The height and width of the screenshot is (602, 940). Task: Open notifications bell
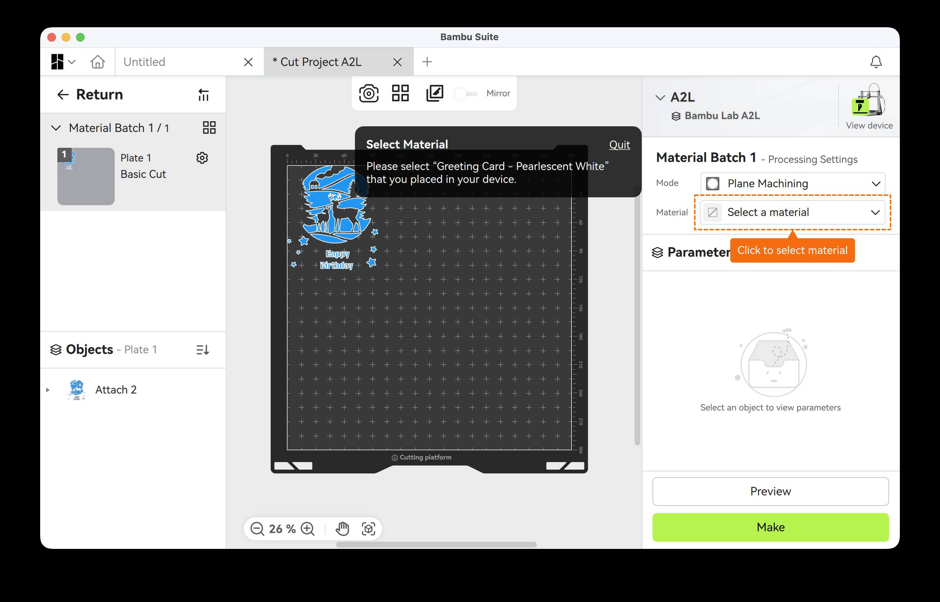click(x=876, y=62)
